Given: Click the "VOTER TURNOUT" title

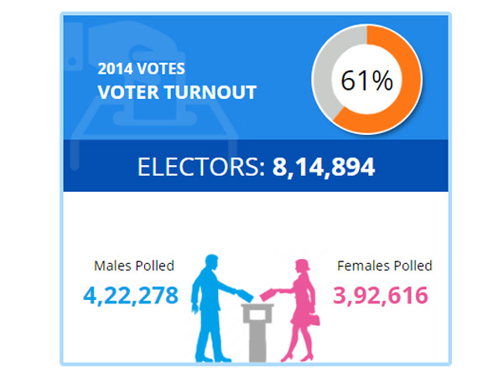Looking at the screenshot, I should 177,91.
